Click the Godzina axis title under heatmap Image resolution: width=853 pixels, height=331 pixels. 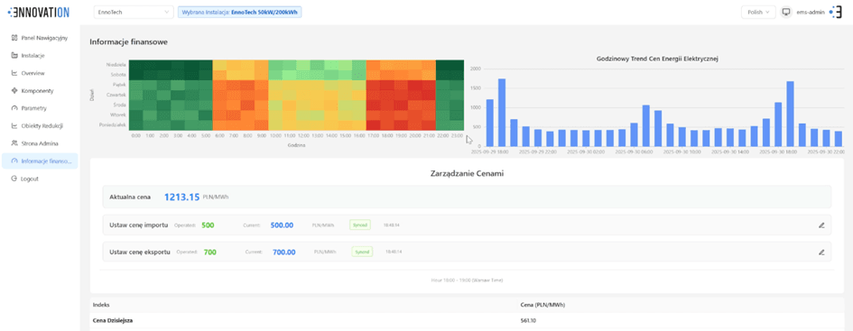(x=296, y=145)
